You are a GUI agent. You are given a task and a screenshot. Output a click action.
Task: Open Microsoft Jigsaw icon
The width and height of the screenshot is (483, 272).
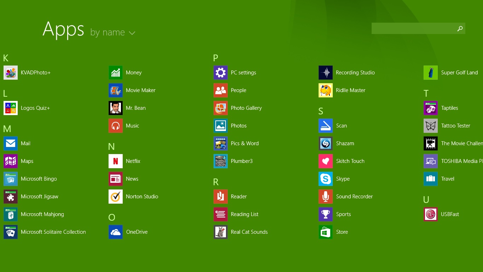pos(11,197)
